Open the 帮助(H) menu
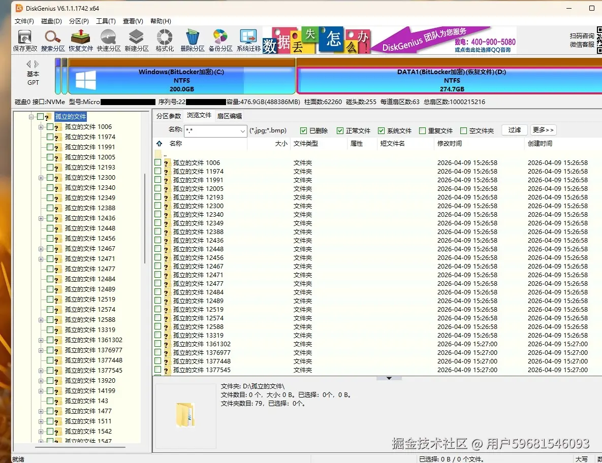This screenshot has height=463, width=602. point(161,21)
